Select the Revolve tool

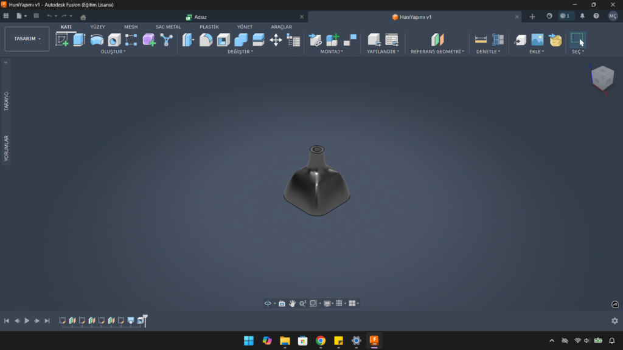click(x=97, y=40)
